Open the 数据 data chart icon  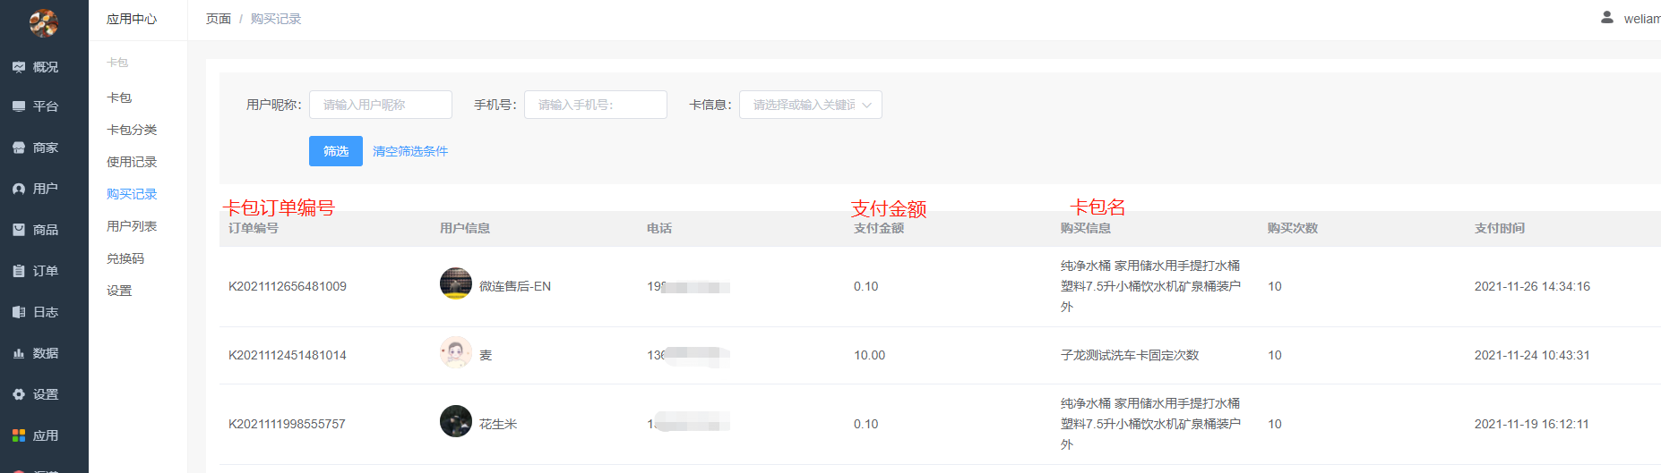(x=19, y=353)
